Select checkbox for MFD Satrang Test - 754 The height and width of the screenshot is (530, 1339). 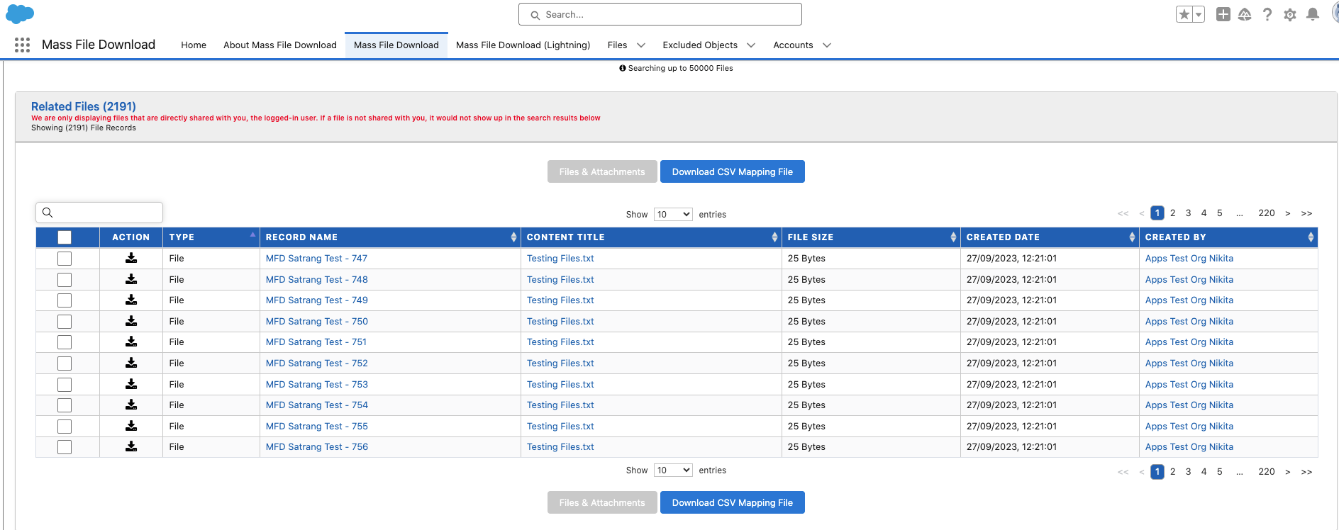coord(65,405)
